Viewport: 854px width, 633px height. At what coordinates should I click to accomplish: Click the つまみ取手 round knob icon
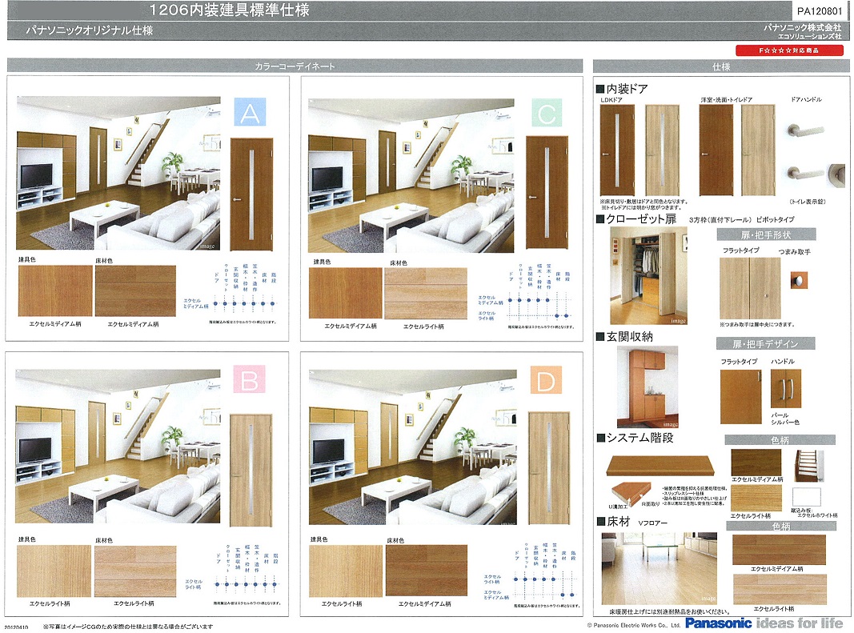click(x=797, y=279)
